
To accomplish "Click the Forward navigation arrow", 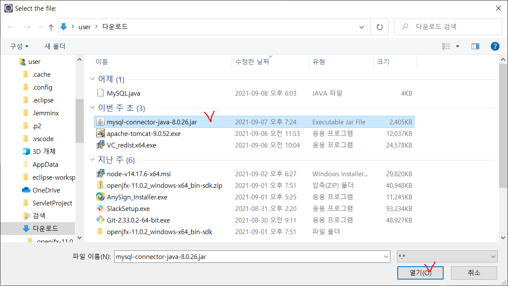I will [27, 27].
